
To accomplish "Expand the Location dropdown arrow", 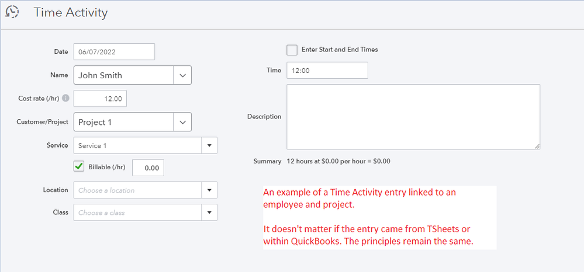I will (209, 190).
